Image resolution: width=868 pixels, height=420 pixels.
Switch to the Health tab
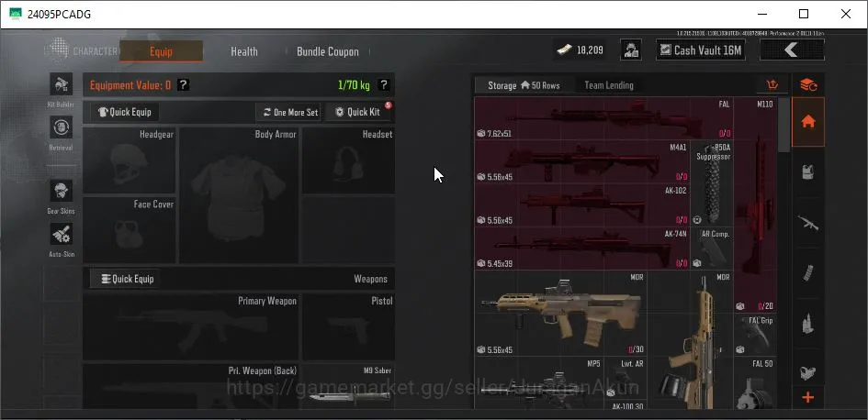point(244,51)
